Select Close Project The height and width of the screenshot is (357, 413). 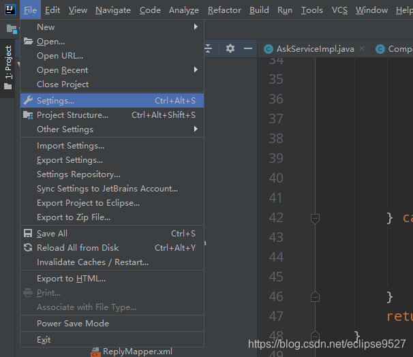112,84
